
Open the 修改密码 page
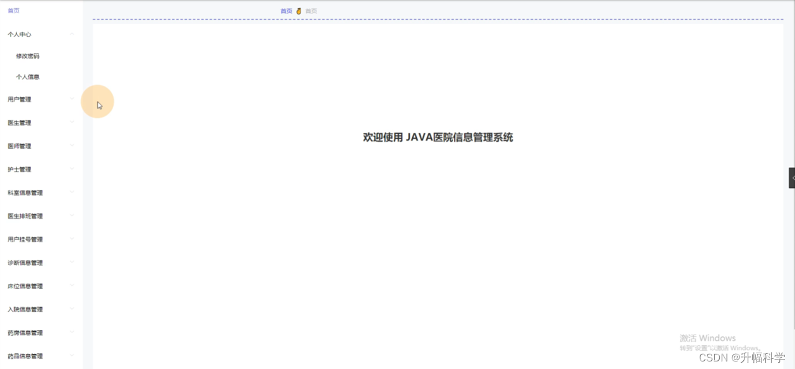point(28,56)
